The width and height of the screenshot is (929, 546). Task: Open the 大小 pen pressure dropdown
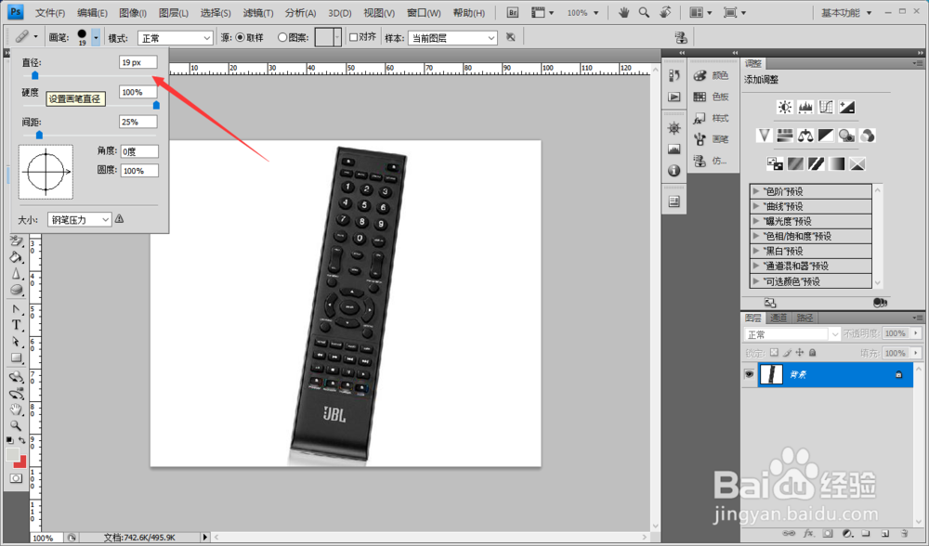pos(79,220)
